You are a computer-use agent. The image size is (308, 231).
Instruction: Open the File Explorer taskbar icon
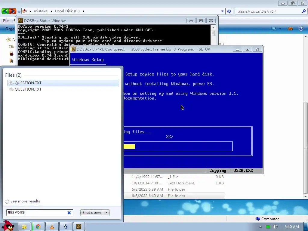tap(24, 227)
